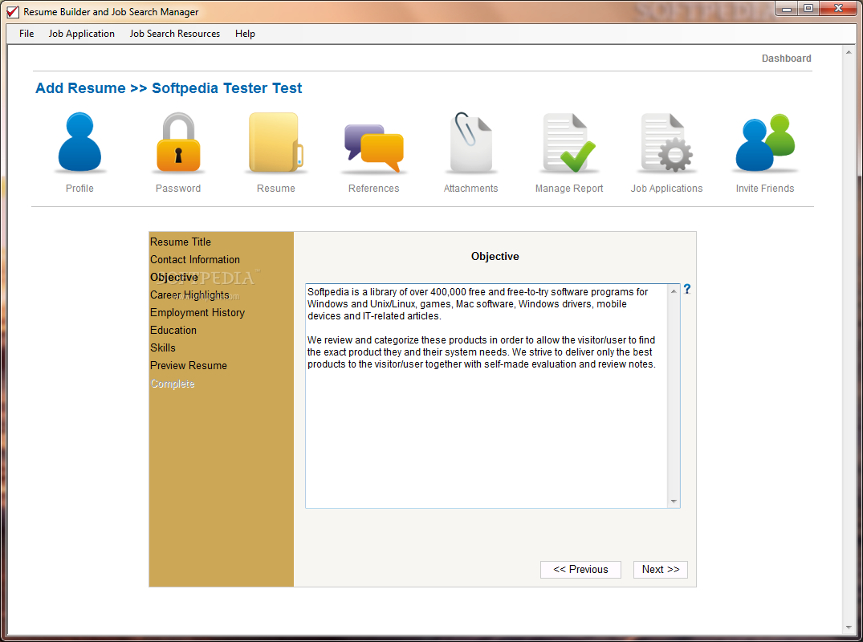863x642 pixels.
Task: Click the Manage Report label text
Action: [x=569, y=188]
